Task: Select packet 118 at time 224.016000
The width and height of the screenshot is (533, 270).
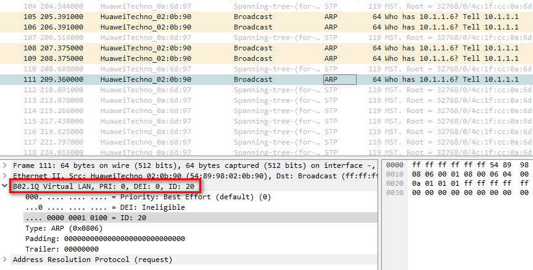Action: [x=266, y=152]
